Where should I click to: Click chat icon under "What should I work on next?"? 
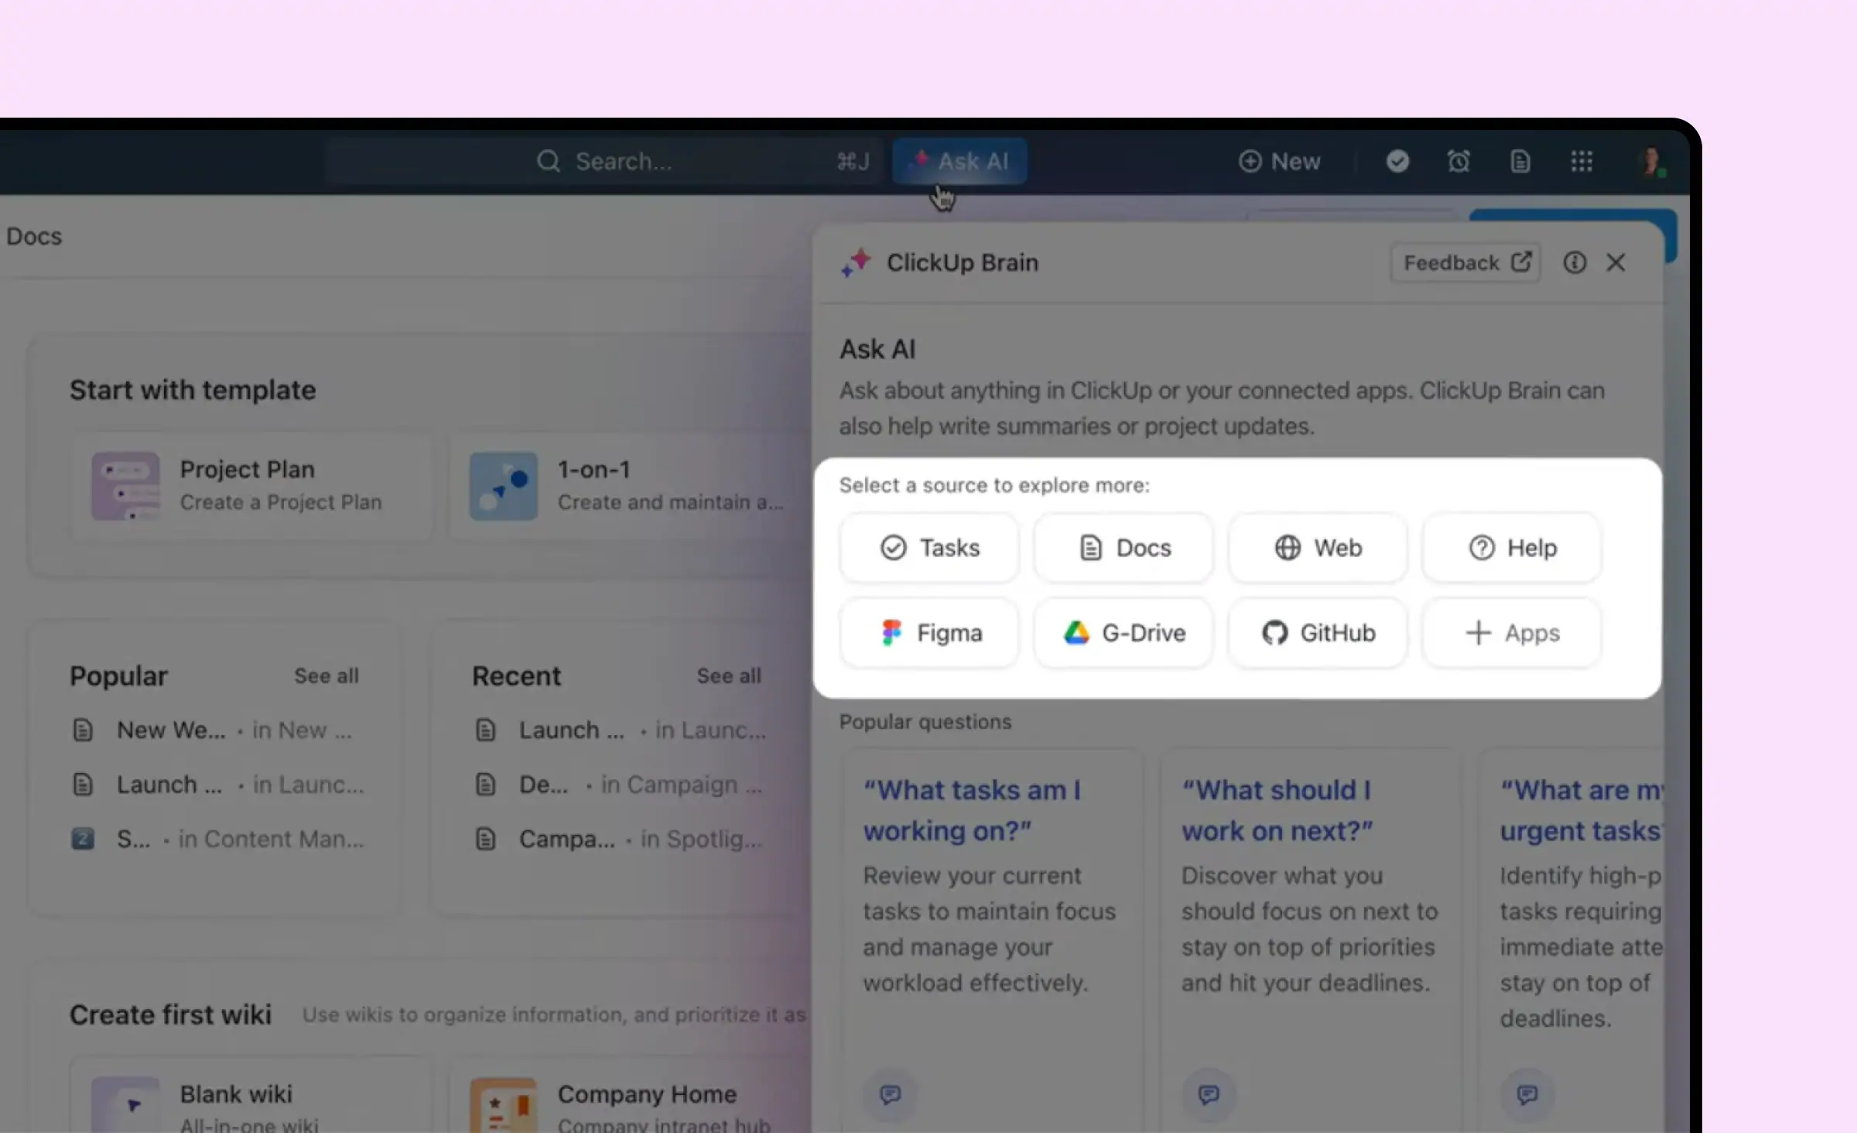point(1209,1094)
